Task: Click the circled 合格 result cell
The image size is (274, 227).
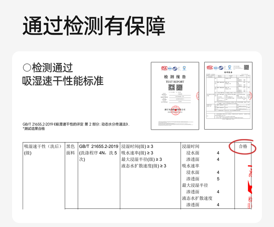Action: [243, 146]
